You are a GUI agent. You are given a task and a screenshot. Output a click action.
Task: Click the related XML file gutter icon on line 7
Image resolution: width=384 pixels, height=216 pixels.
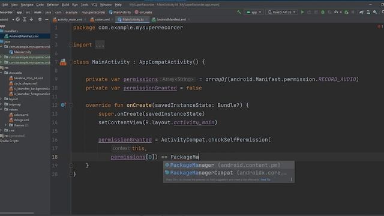tap(63, 62)
